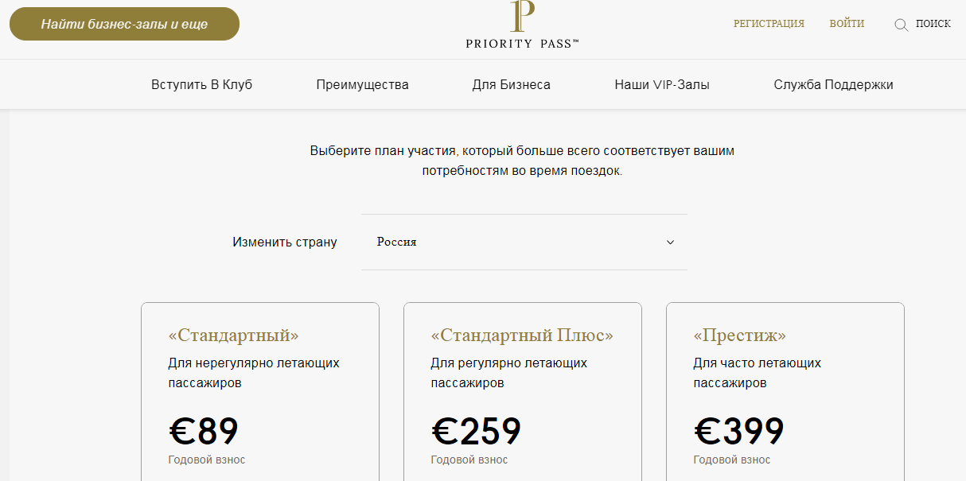966x481 pixels.
Task: Click the search magnifier icon
Action: point(901,25)
